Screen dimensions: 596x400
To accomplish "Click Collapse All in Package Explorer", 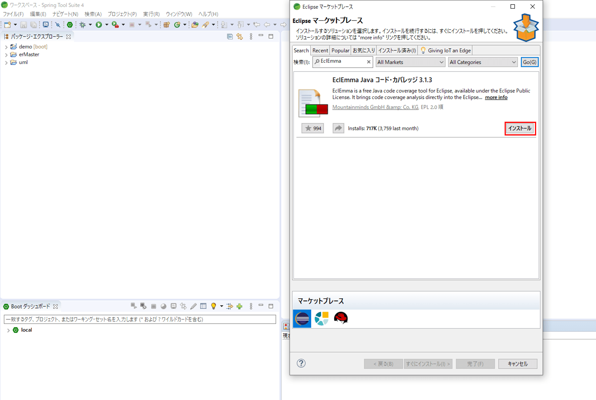I will point(230,37).
